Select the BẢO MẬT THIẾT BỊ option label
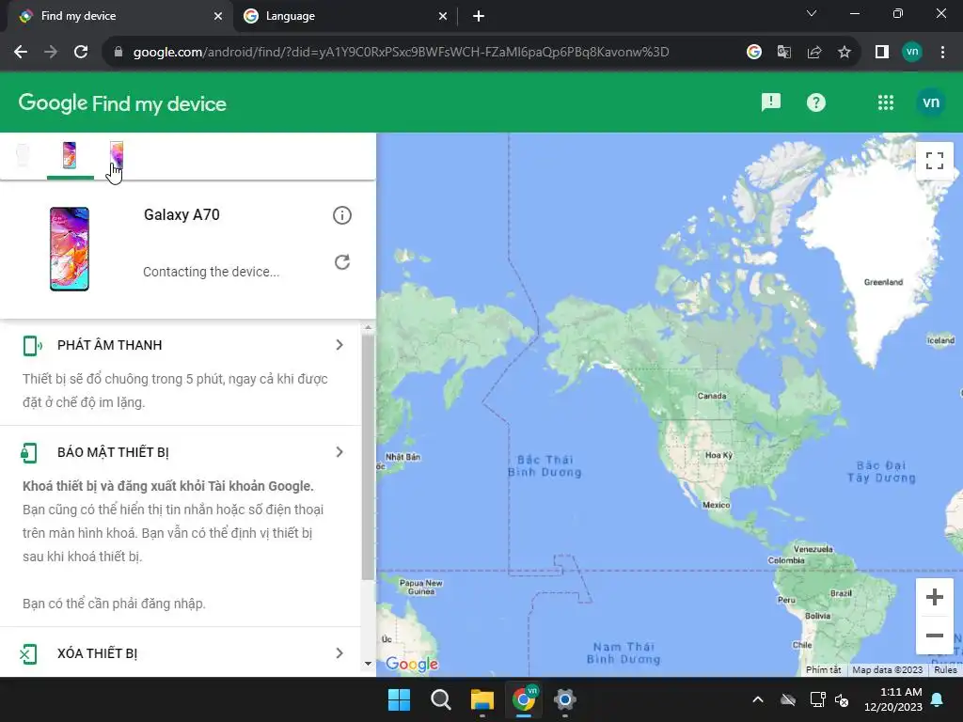This screenshot has height=722, width=963. pos(113,452)
